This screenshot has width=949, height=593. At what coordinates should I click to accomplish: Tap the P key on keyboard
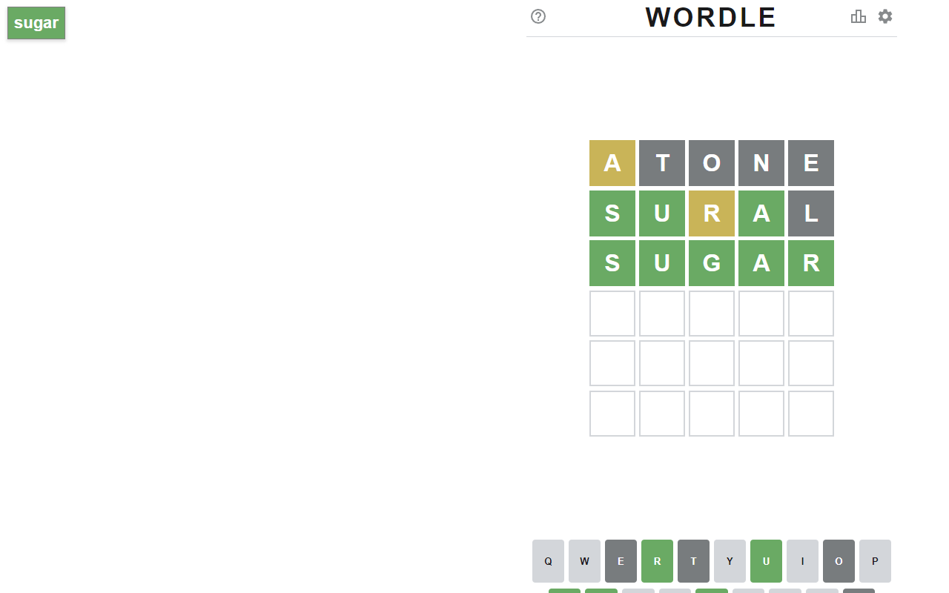click(876, 561)
